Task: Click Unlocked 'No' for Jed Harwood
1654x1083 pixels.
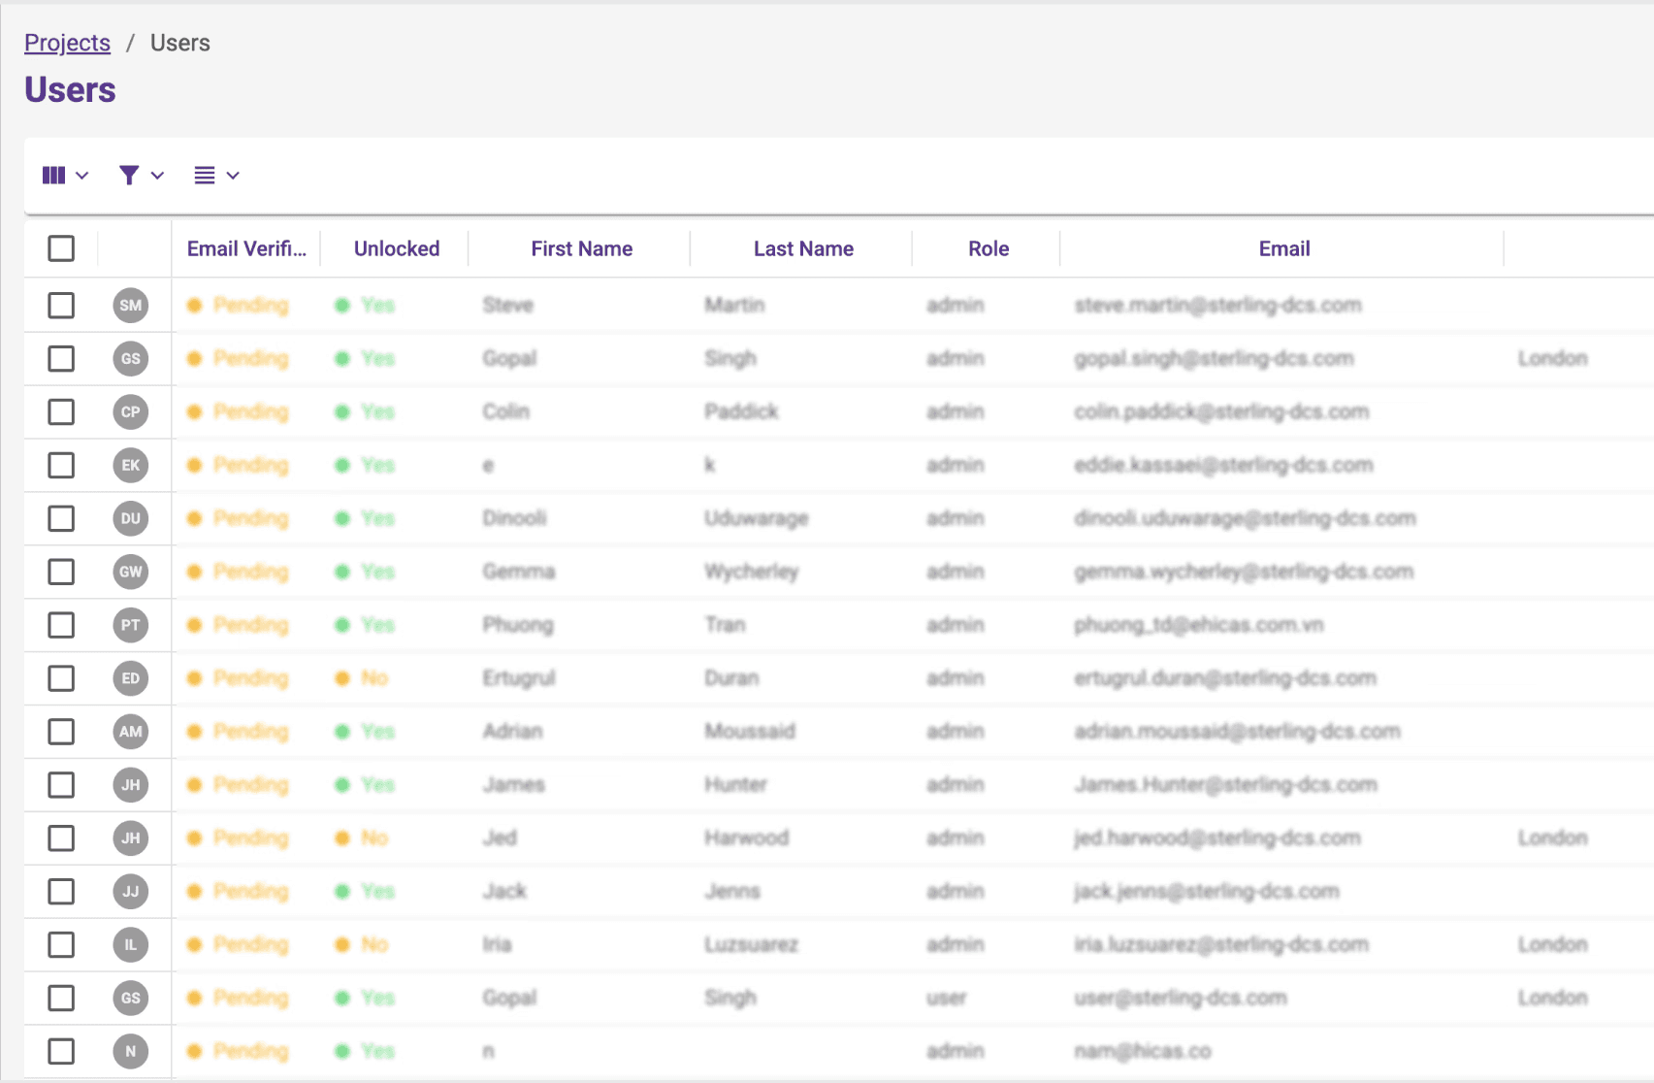Action: click(362, 838)
